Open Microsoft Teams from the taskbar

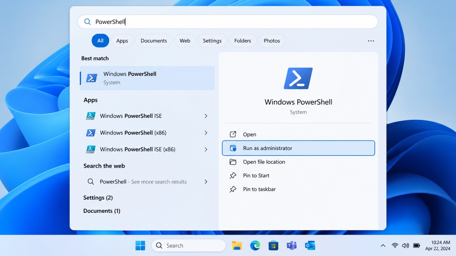[292, 245]
